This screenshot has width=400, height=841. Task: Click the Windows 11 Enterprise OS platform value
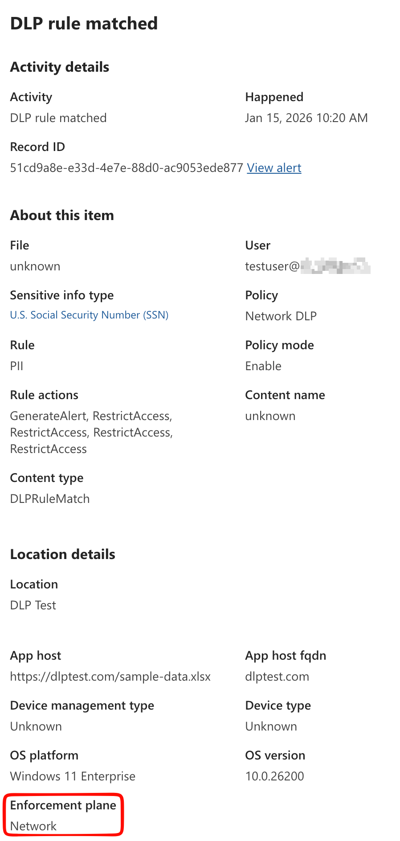[x=73, y=776]
